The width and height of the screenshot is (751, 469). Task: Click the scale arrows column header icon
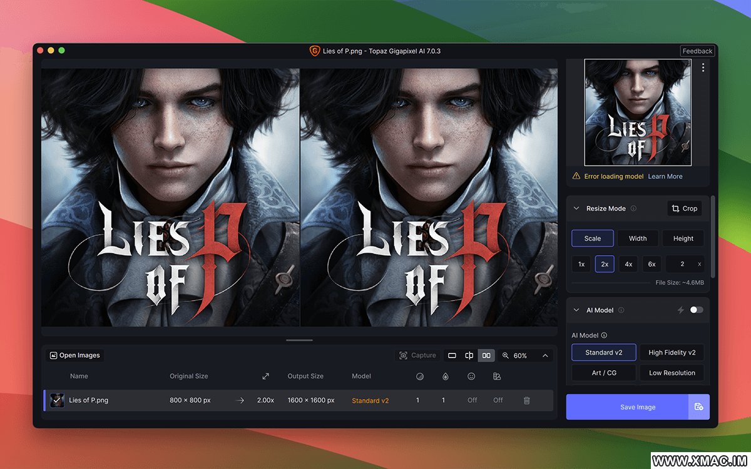(265, 376)
